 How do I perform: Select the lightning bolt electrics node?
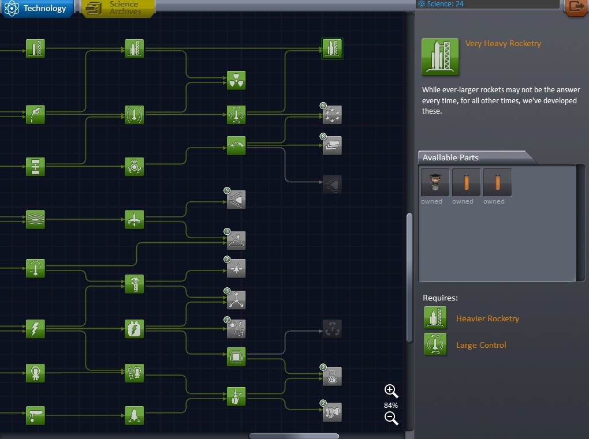click(35, 329)
